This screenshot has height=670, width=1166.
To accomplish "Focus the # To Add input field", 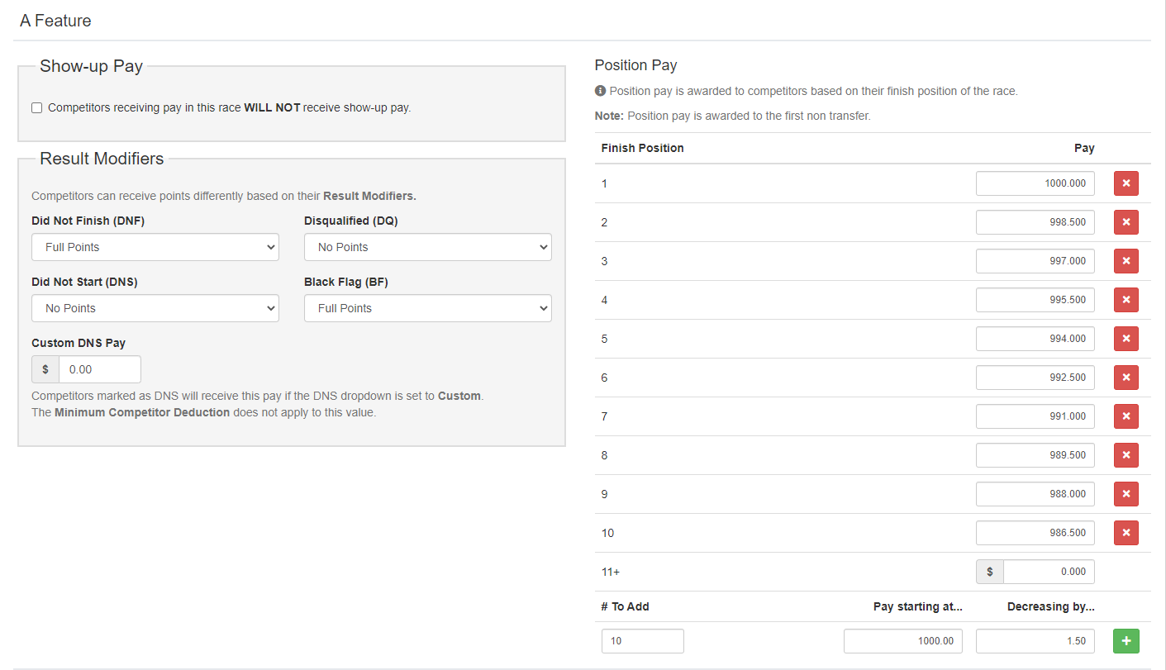I will [x=642, y=641].
